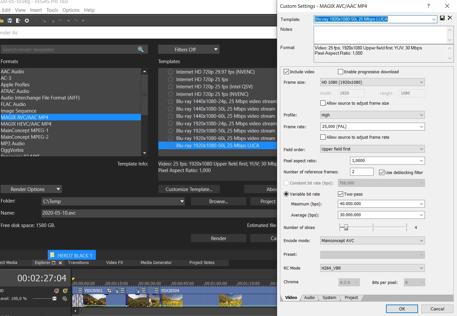This screenshot has height=316, width=457.
Task: Open Project Properties gear icon
Action: [27, 21]
